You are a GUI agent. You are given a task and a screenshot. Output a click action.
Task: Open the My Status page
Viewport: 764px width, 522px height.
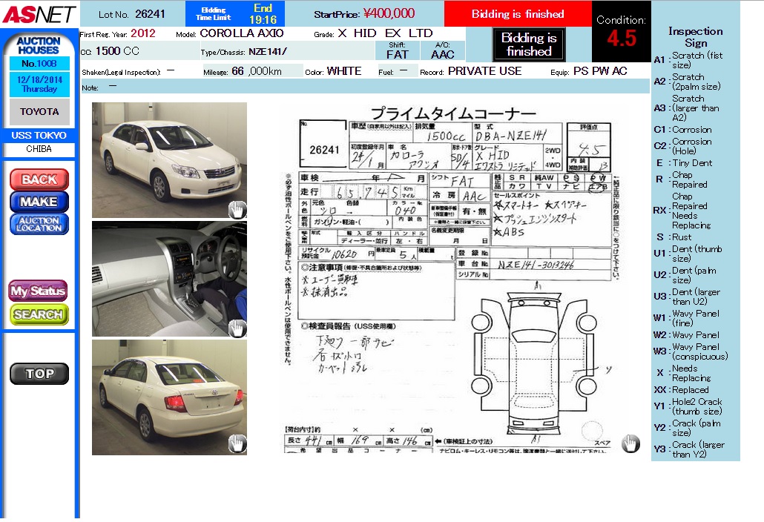tap(39, 291)
